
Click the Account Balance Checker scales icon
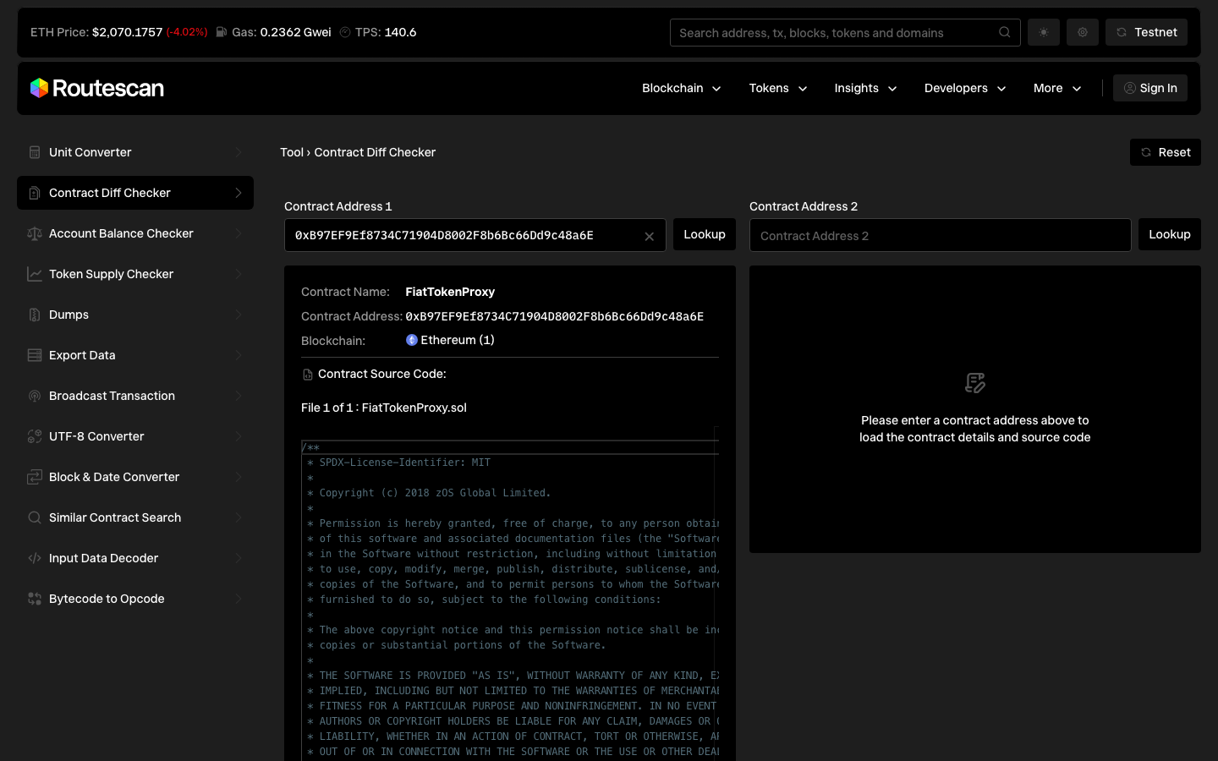click(x=35, y=233)
